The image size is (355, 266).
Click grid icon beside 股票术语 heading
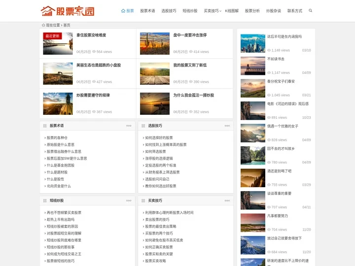[x=45, y=126]
